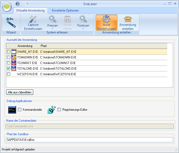Launch the Wizard magic wand icon
Image resolution: width=179 pixels, height=153 pixels.
click(11, 22)
